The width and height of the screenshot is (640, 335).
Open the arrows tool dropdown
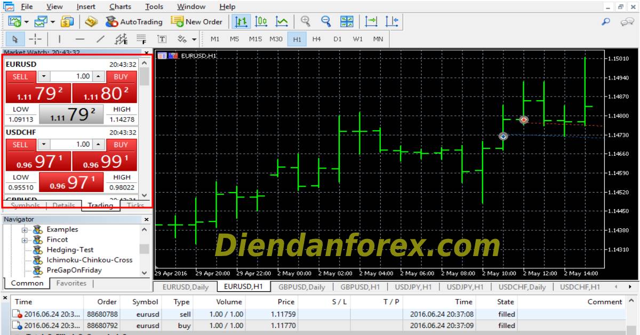194,39
